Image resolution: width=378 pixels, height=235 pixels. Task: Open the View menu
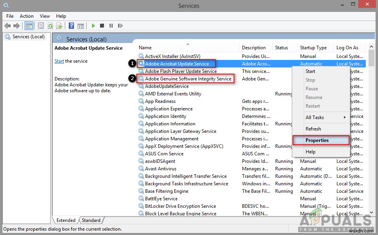[x=45, y=16]
